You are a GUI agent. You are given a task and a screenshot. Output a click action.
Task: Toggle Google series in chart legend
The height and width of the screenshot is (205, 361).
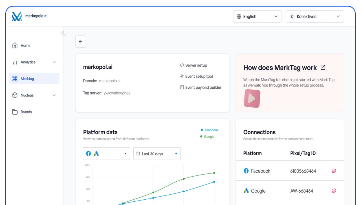point(207,137)
